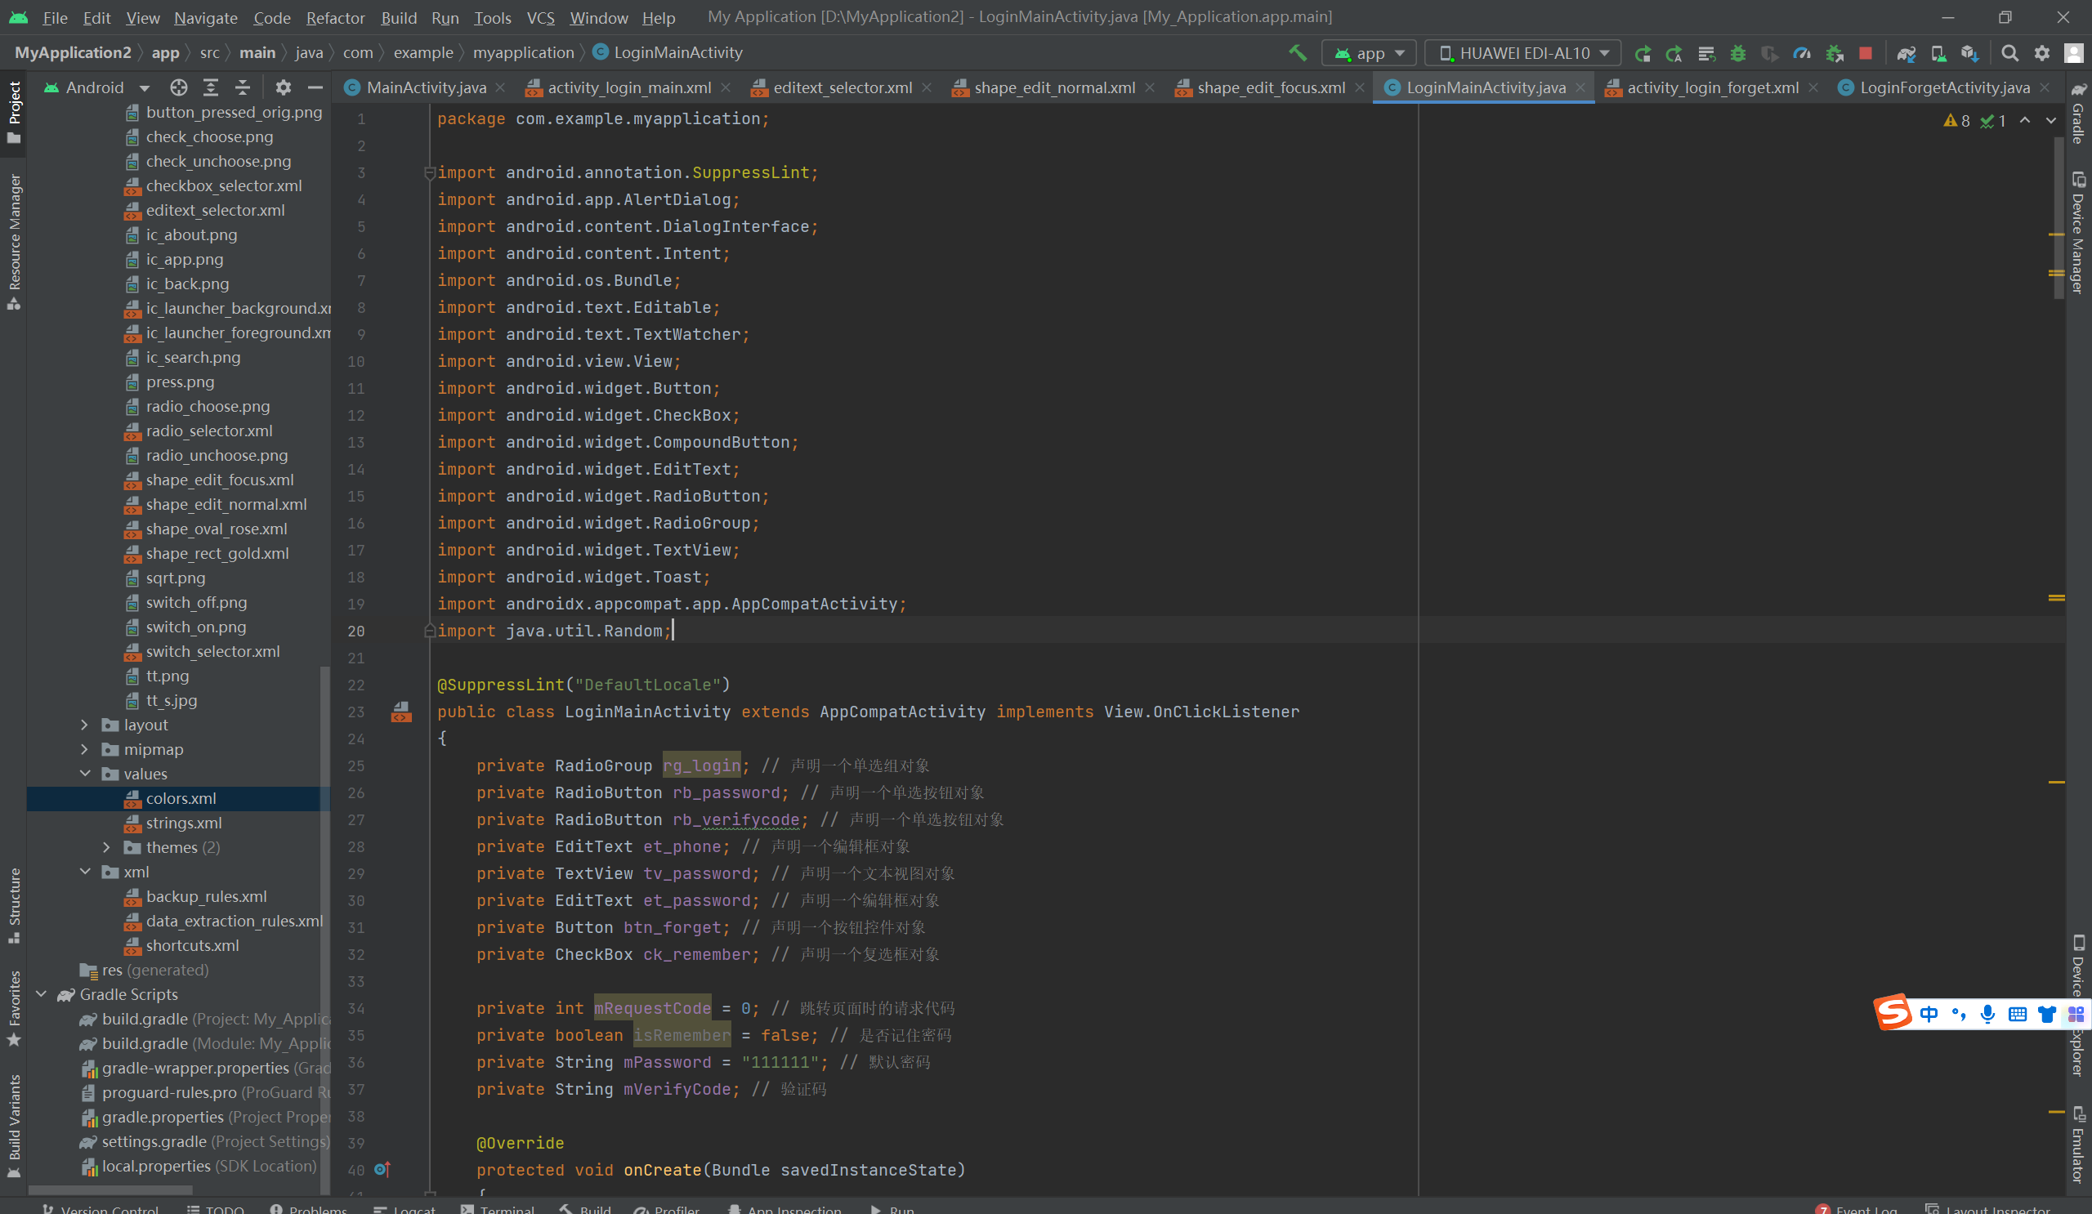
Task: Click the editor vertical scrollbar
Action: pos(2058,216)
